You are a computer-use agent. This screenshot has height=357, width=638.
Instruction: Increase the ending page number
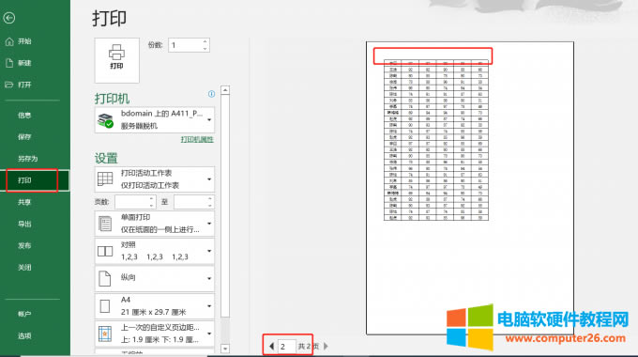click(210, 198)
